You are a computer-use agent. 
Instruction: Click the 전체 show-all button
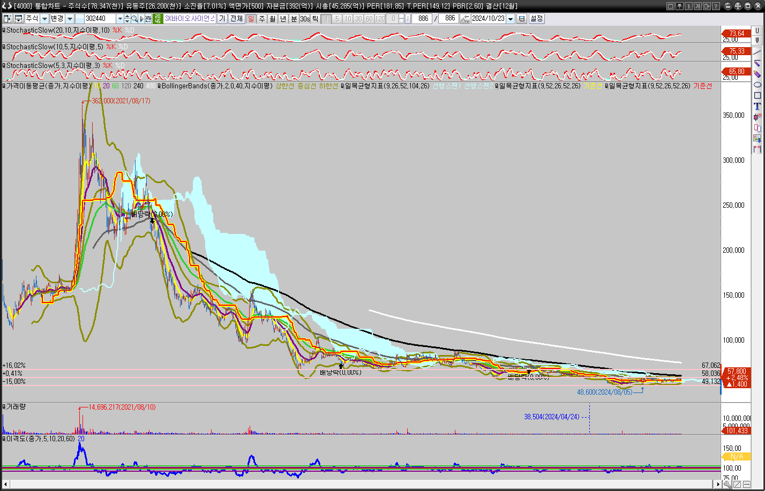point(236,19)
